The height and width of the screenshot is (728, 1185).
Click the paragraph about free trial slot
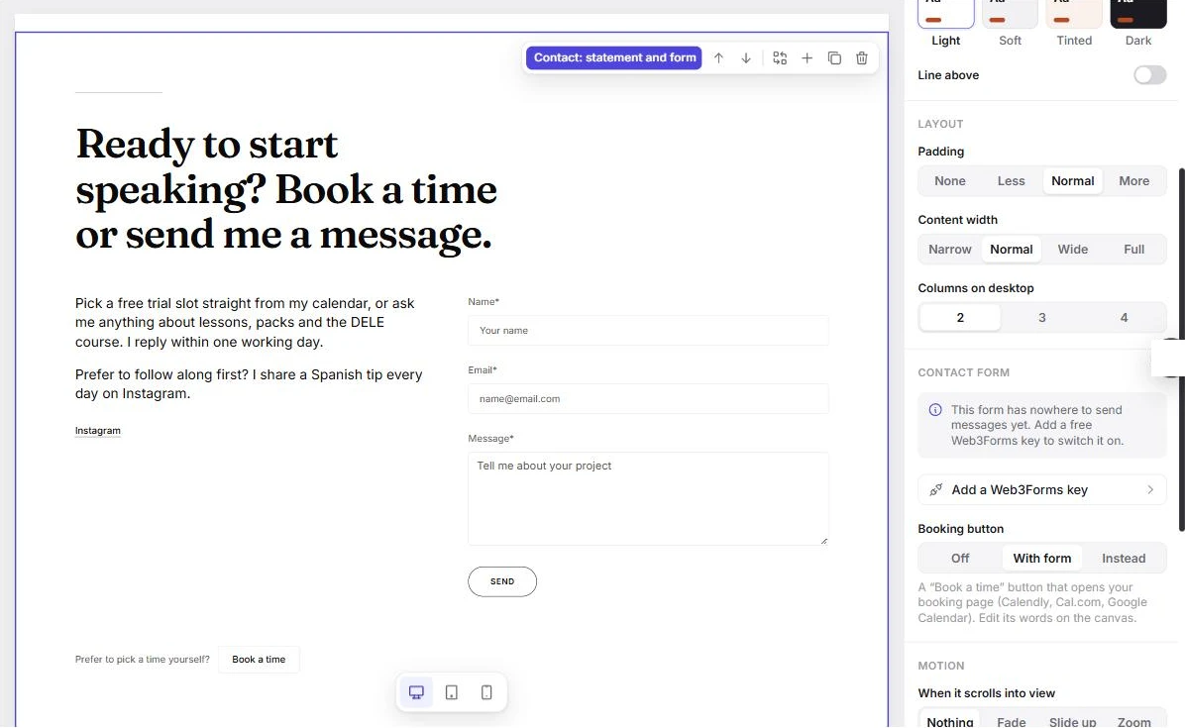(x=245, y=323)
